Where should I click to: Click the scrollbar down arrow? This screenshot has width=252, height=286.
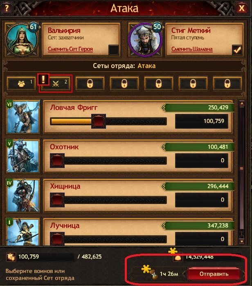(242, 241)
